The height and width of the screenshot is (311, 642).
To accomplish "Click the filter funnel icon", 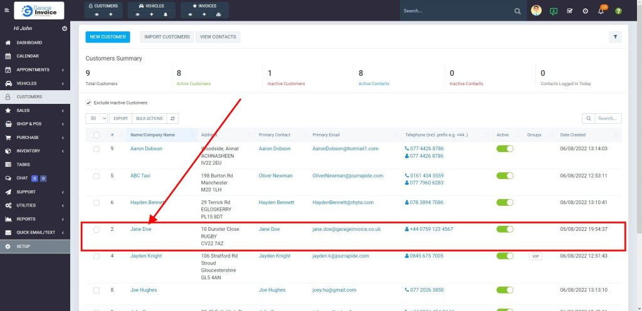I will tap(615, 37).
